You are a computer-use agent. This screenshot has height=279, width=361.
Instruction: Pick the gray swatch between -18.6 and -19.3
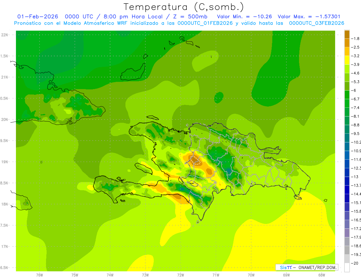coord(347,250)
